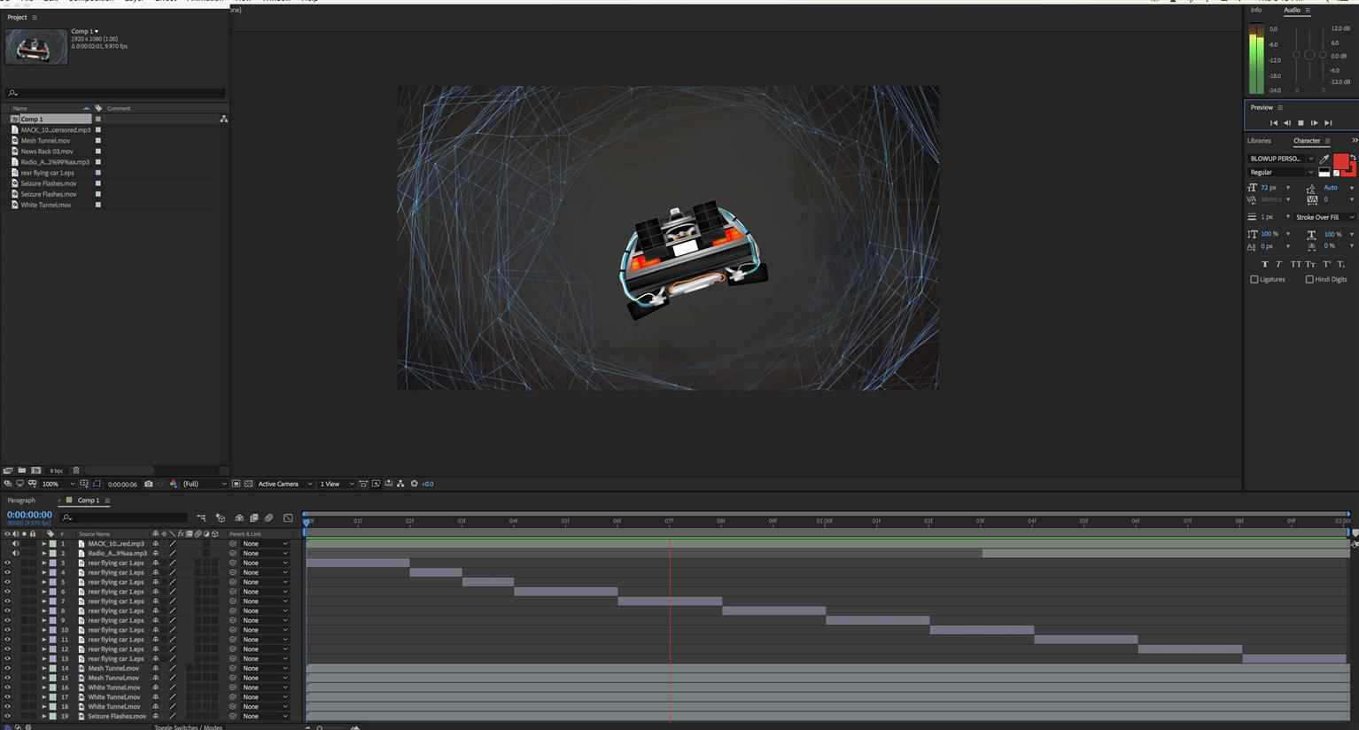This screenshot has width=1359, height=730.
Task: Hide layer 3 rear flying car 1.eps
Action: click(x=7, y=563)
